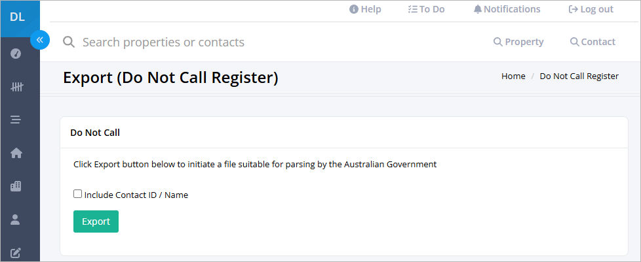The width and height of the screenshot is (641, 262).
Task: Open the dashboard gauge icon in sidebar
Action: [16, 54]
